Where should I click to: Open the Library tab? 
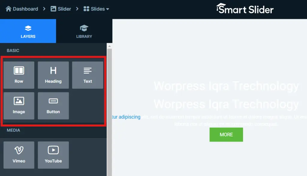(84, 31)
